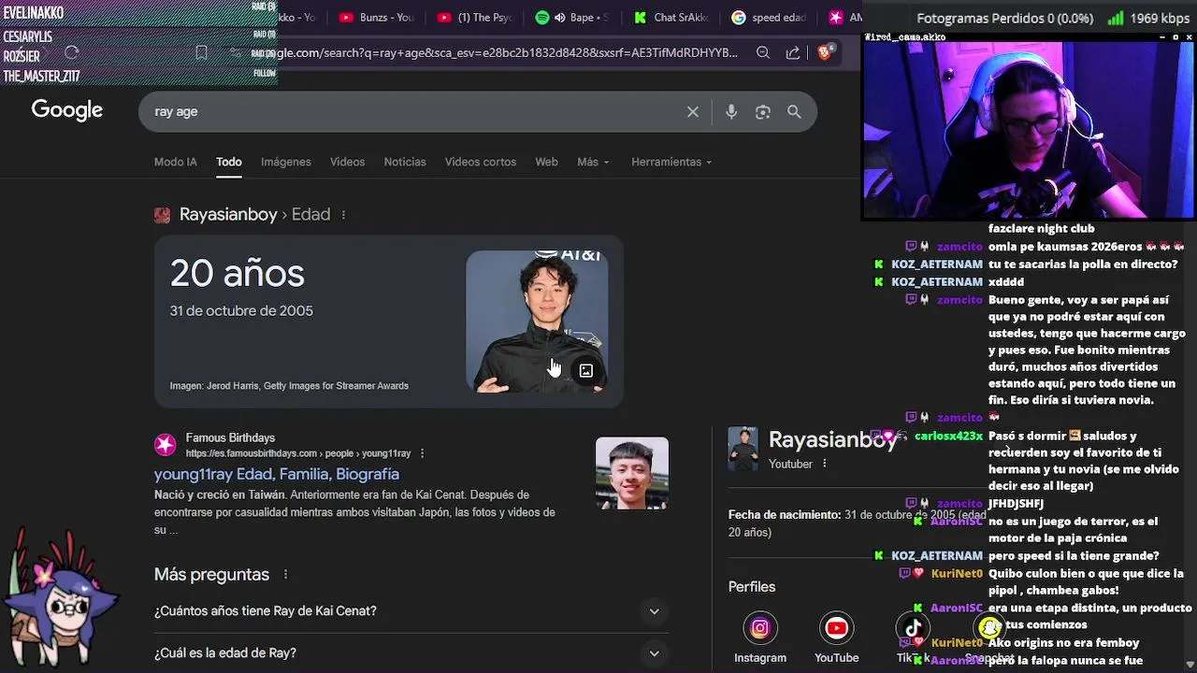Viewport: 1197px width, 673px height.
Task: Select the Imágenes search tab
Action: coord(286,162)
